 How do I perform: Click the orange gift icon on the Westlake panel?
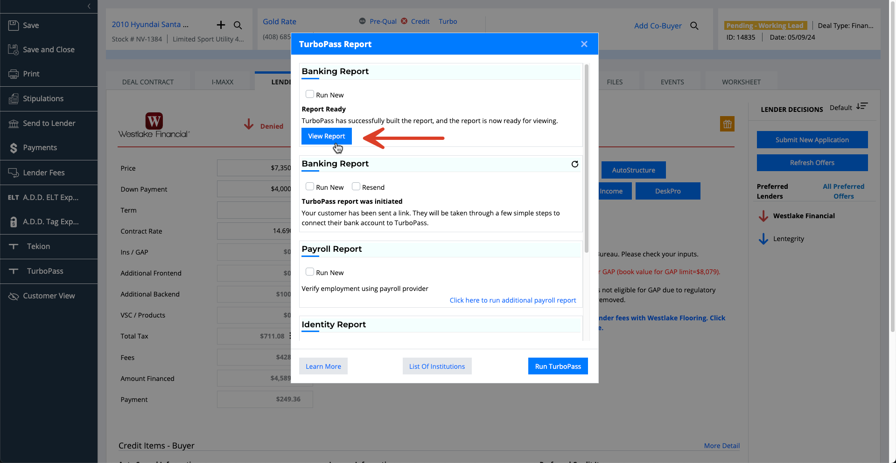click(x=727, y=124)
